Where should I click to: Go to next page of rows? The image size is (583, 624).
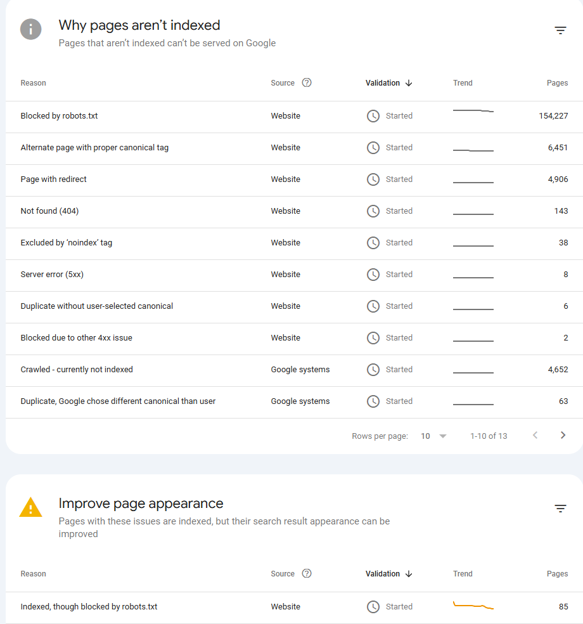(563, 435)
